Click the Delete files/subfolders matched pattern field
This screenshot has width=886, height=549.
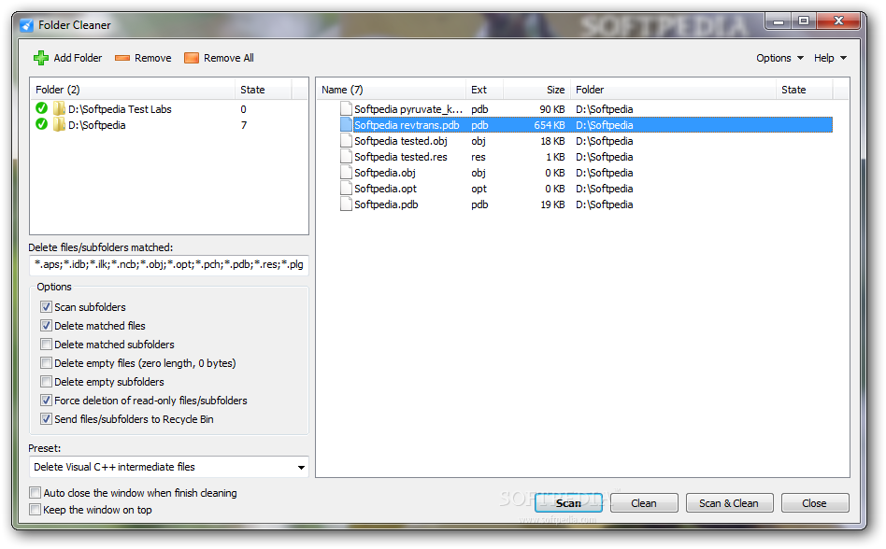pyautogui.click(x=168, y=264)
